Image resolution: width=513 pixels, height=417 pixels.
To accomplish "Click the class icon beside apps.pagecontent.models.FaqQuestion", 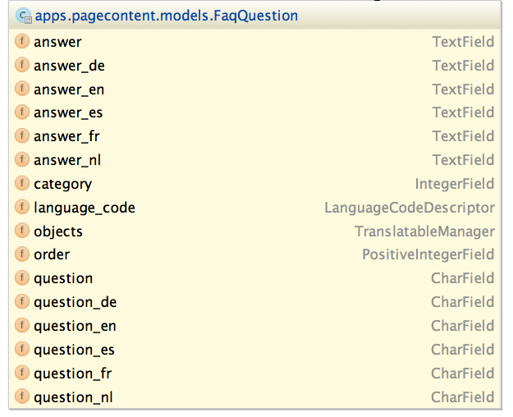I will [23, 16].
